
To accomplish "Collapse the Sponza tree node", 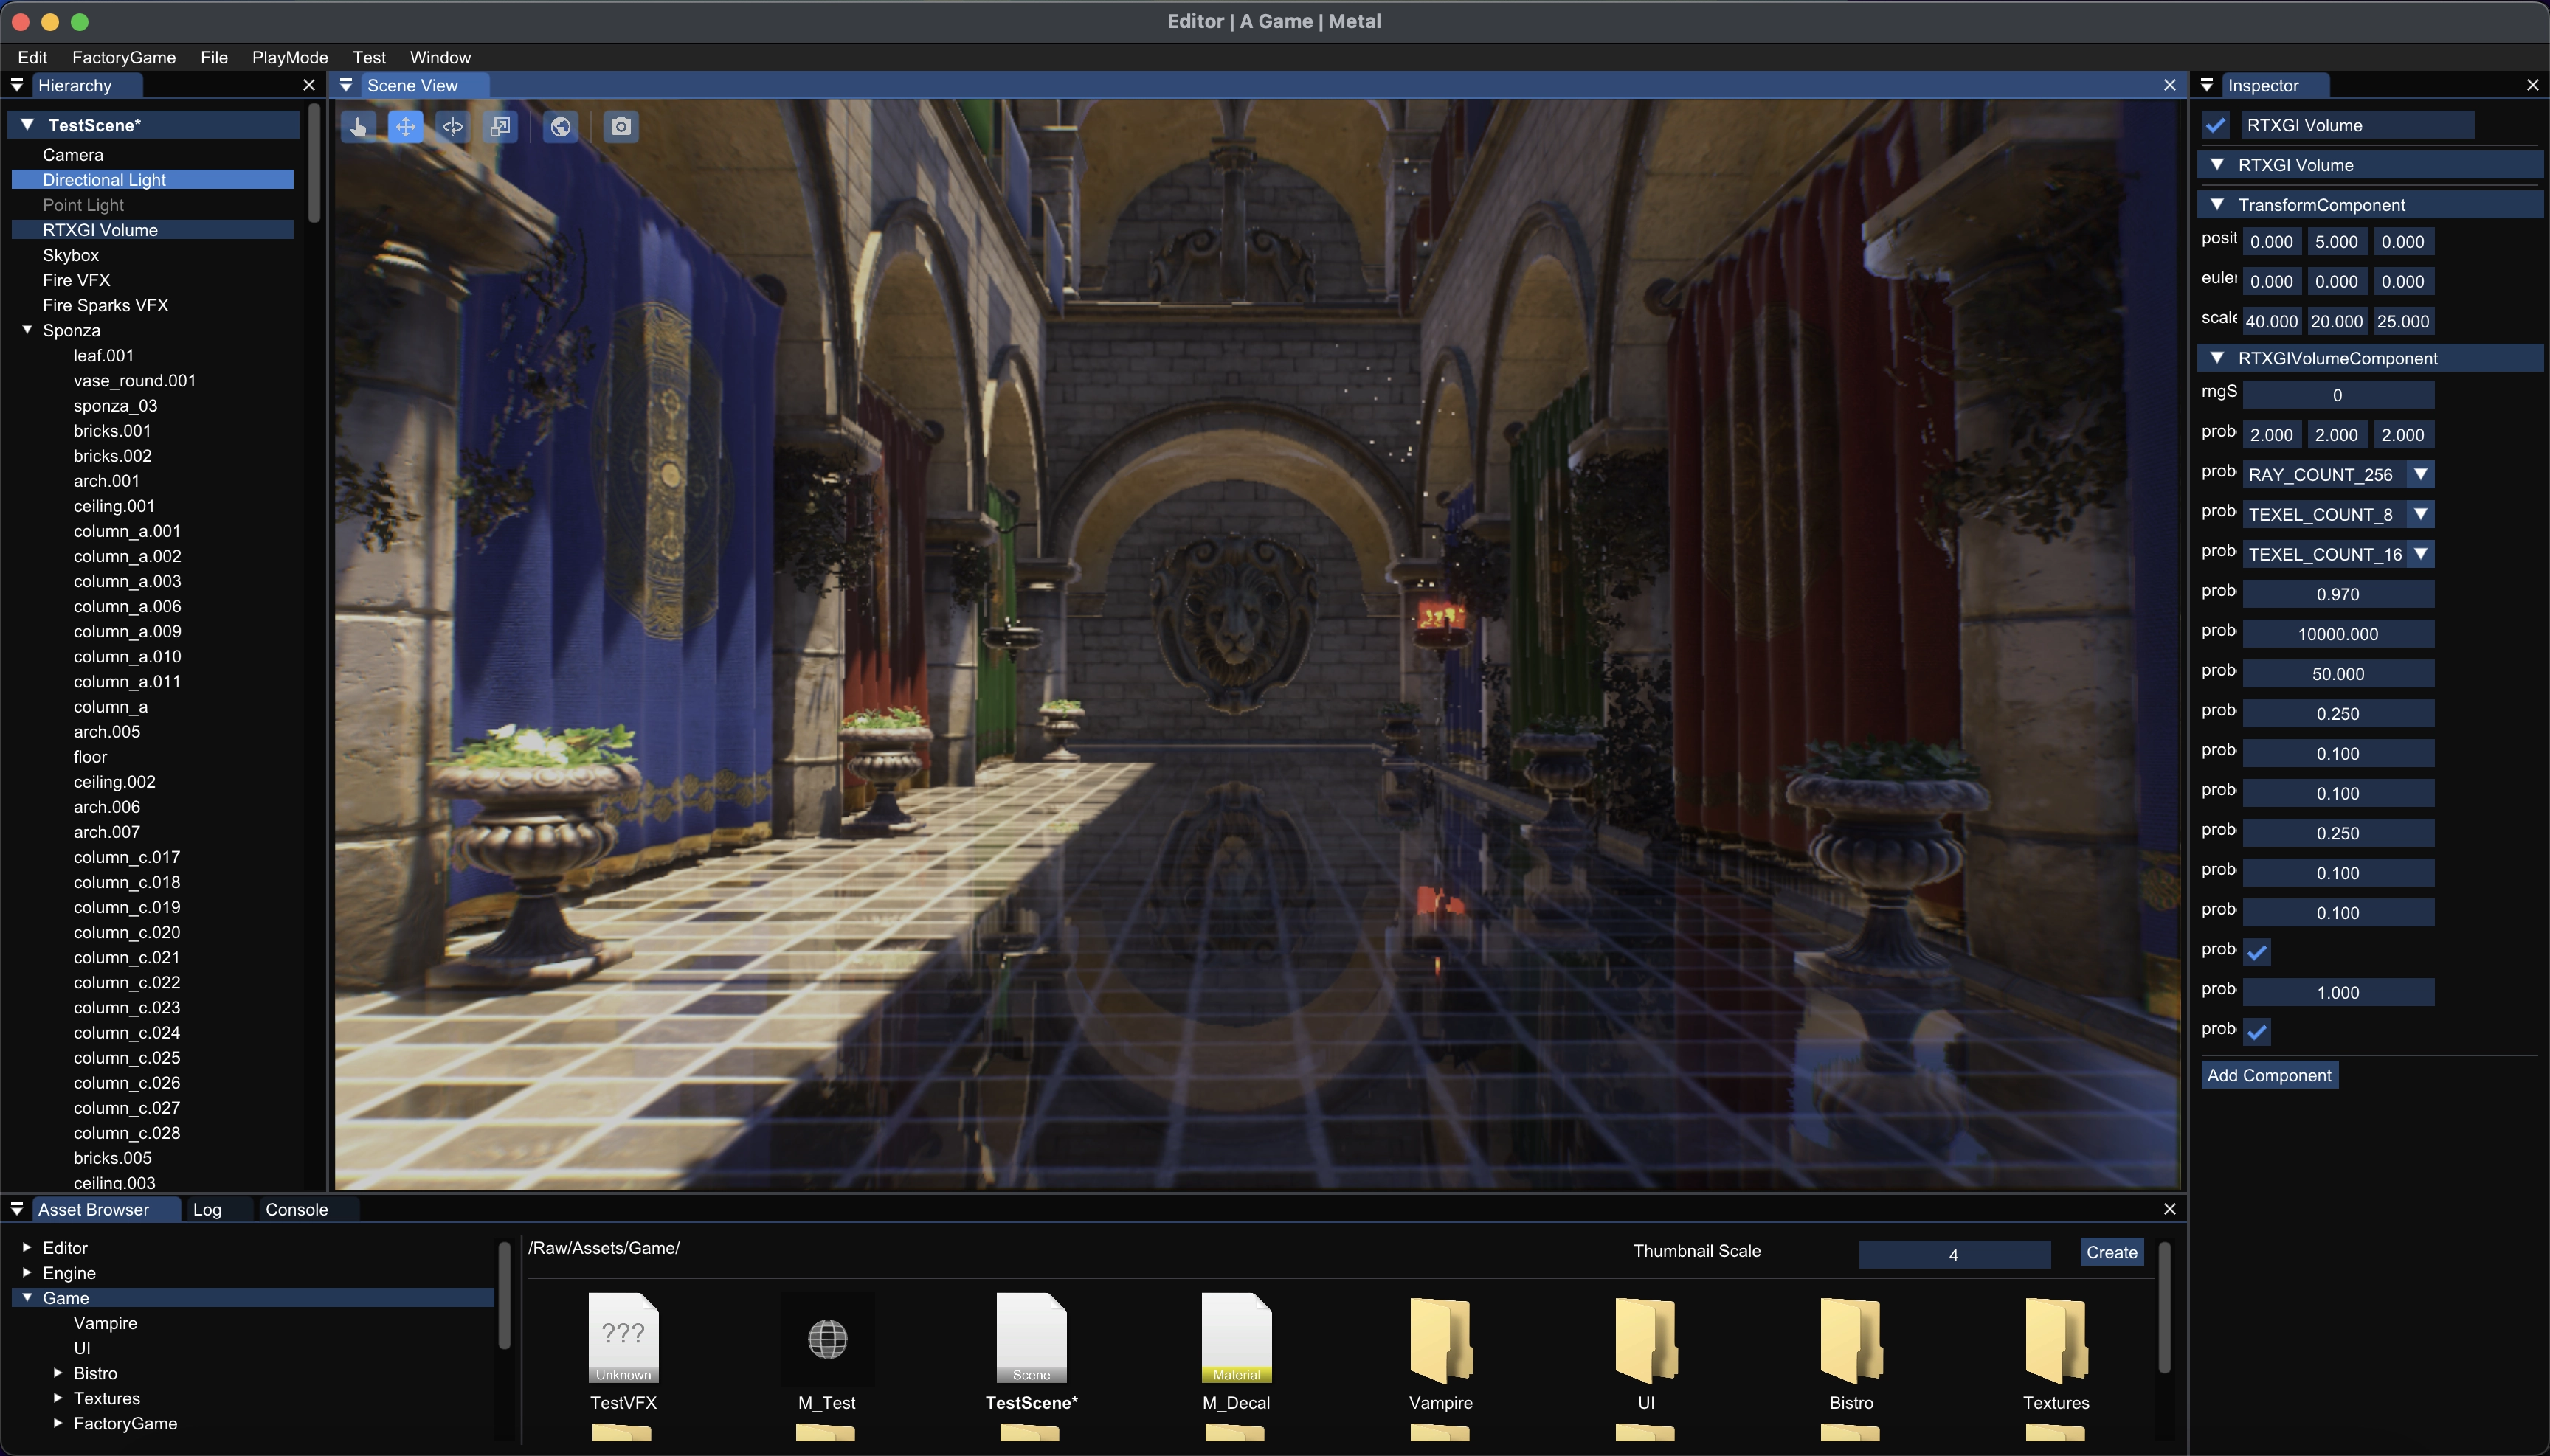I will pos(28,330).
